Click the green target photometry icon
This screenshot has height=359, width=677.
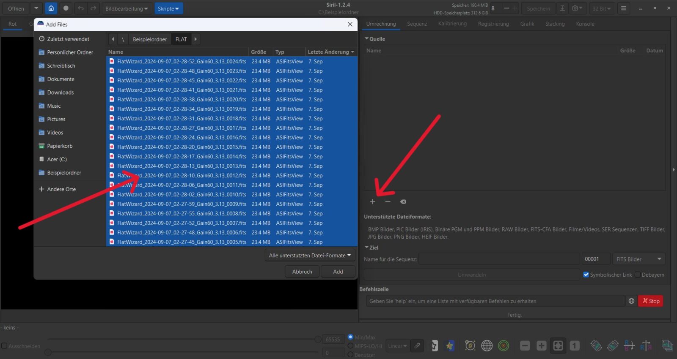[x=504, y=346]
